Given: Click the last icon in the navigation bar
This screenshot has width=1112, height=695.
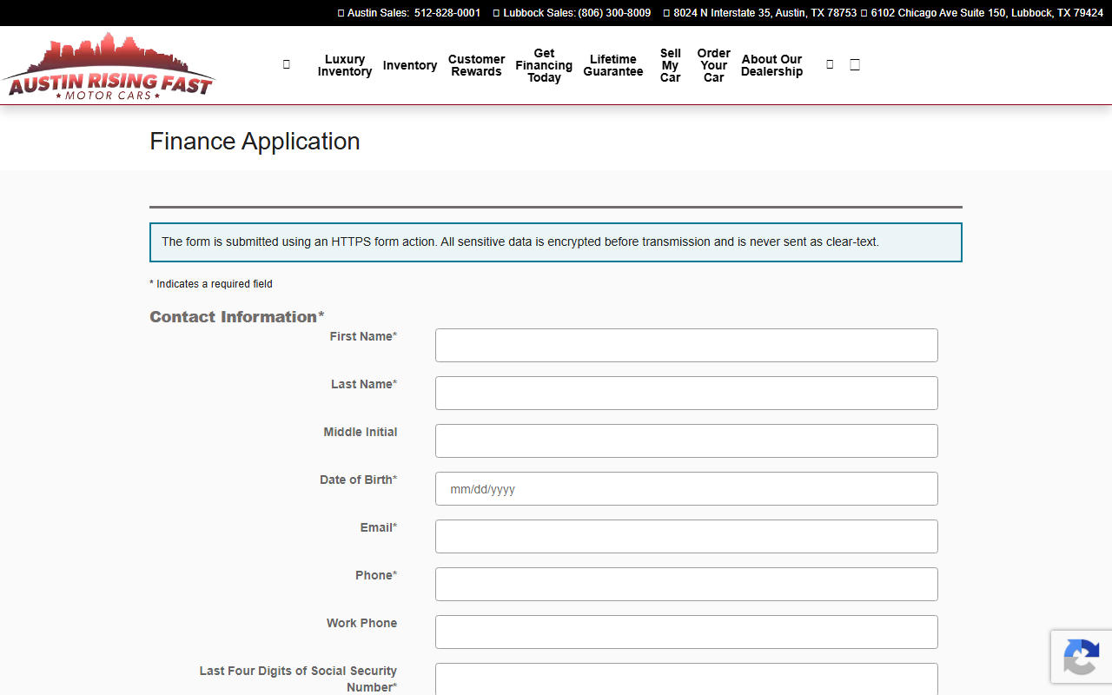Looking at the screenshot, I should (855, 64).
